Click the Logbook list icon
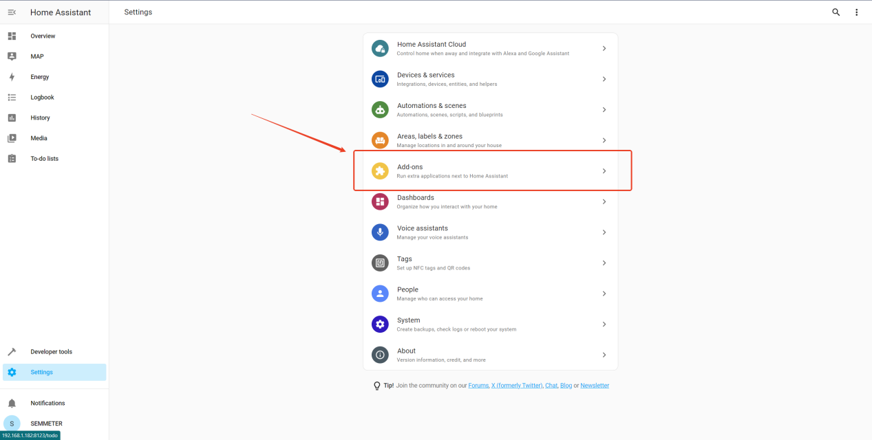Screen dimensions: 872x440 12,98
